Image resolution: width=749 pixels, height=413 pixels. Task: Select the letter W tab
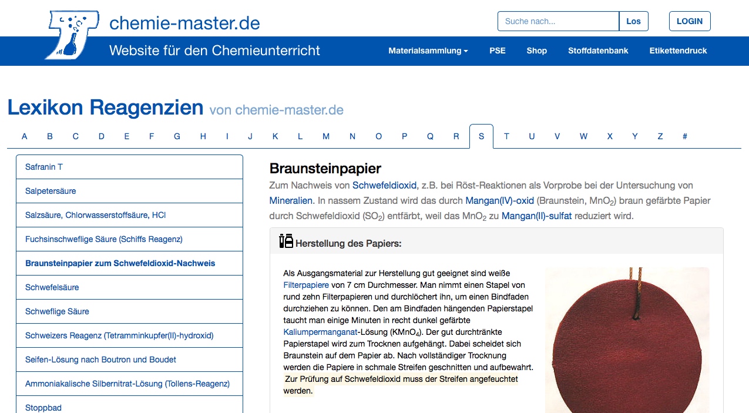(x=583, y=136)
